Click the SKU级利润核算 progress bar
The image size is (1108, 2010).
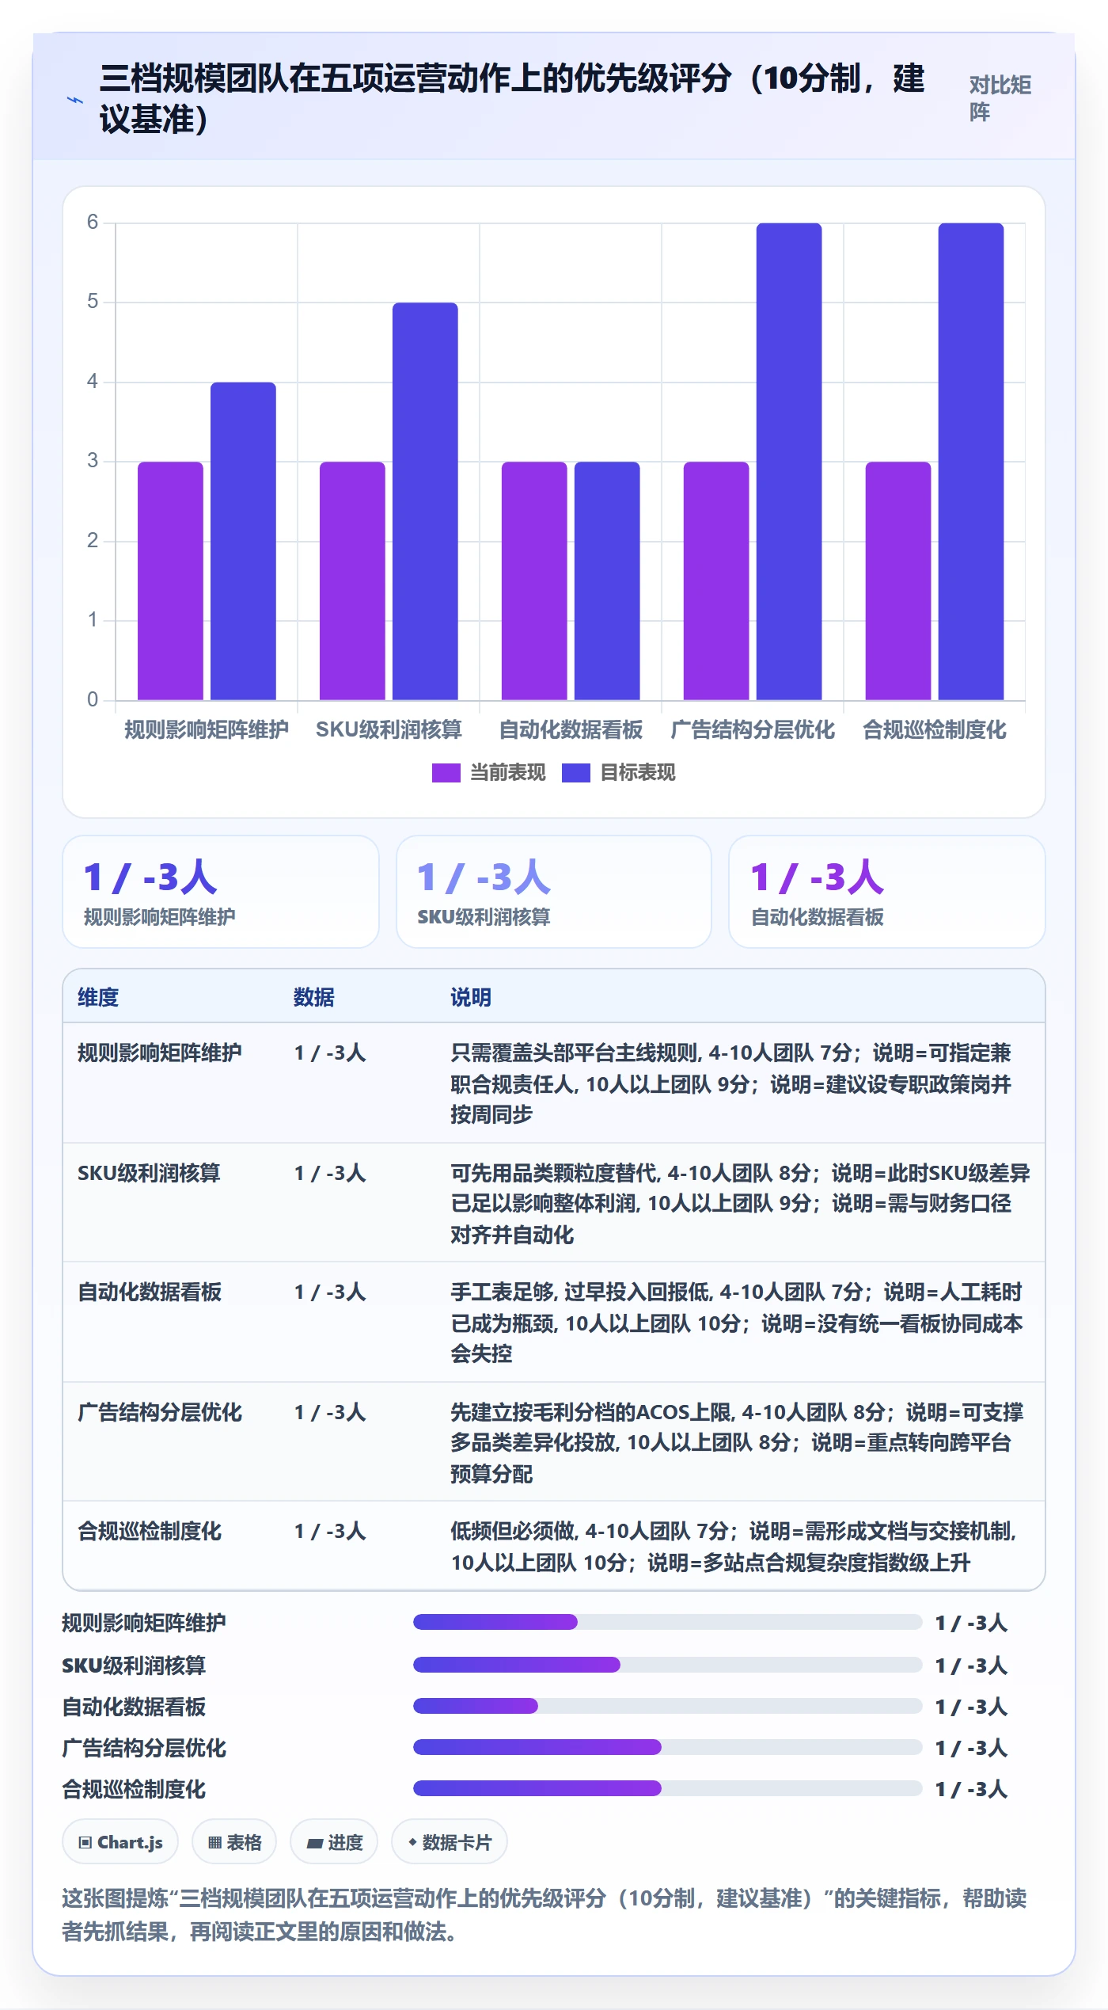668,1665
